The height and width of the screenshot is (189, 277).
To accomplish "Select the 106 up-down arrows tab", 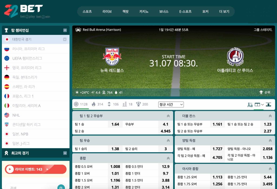I will (x=113, y=104).
